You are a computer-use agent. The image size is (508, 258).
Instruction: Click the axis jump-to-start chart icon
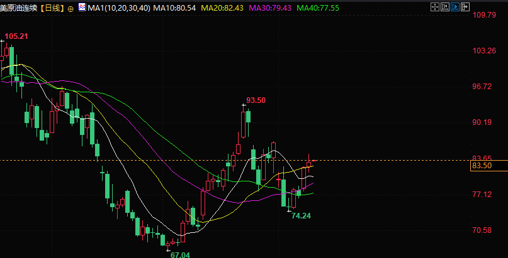click(444, 7)
